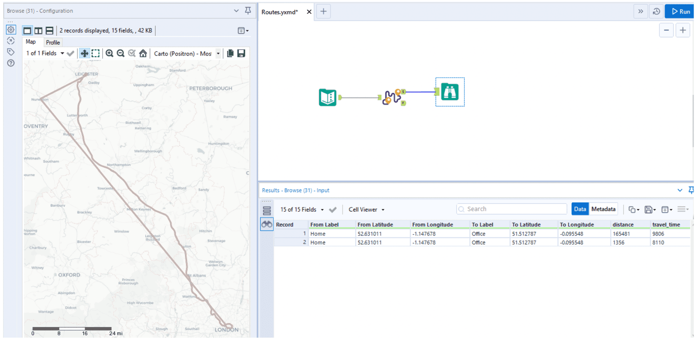Image resolution: width=698 pixels, height=342 pixels.
Task: Select the Input Data tool on canvas
Action: pyautogui.click(x=328, y=97)
